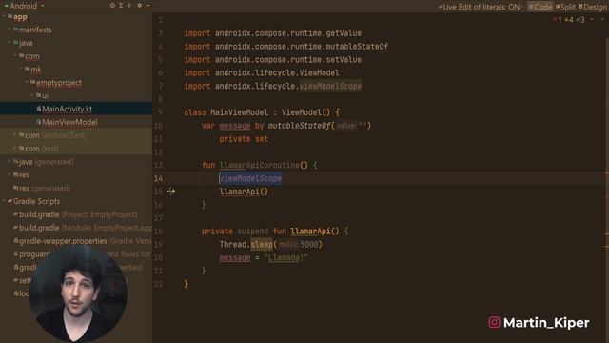Click the Select Opened File target icon
The width and height of the screenshot is (609, 343).
[112, 6]
